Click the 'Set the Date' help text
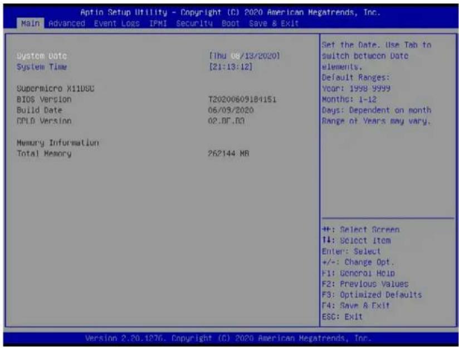The width and height of the screenshot is (459, 348). point(377,56)
